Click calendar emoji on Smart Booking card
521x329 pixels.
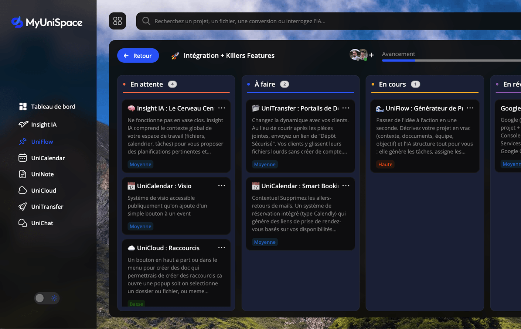256,186
